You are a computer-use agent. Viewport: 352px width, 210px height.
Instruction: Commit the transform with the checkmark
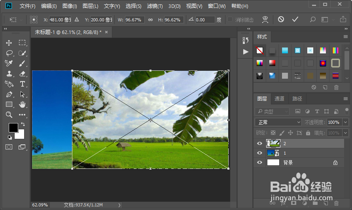point(295,19)
